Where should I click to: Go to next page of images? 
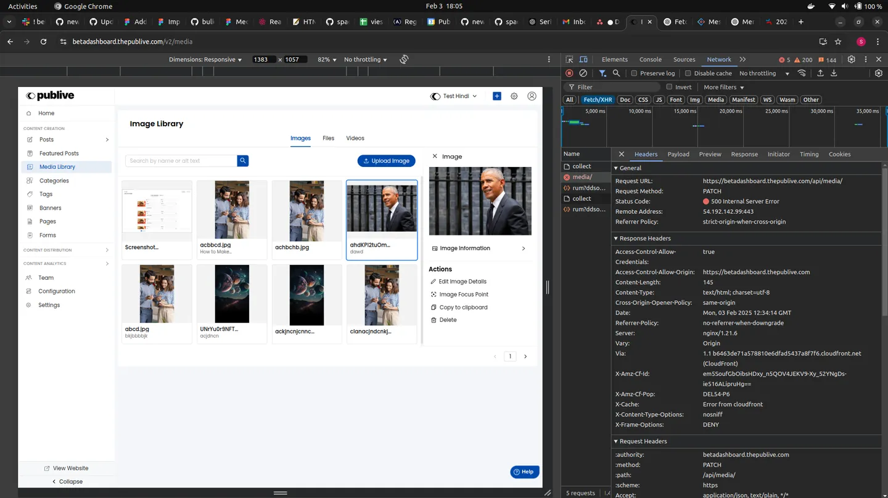tap(525, 356)
